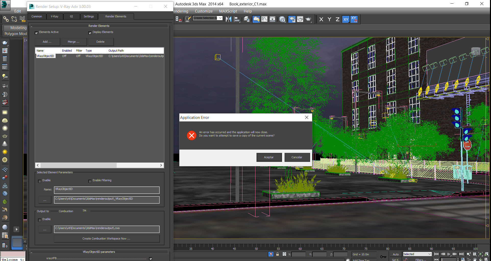Expand the left toolbar flyout arrow
Screen dimensions: 491x261
coord(16,229)
